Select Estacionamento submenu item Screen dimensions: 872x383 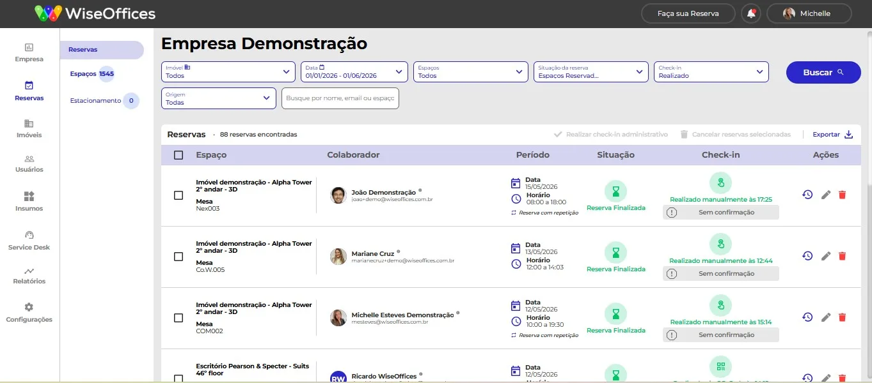(104, 100)
